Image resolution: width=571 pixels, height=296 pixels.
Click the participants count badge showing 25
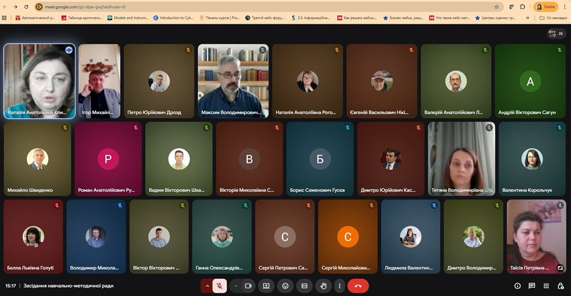click(556, 33)
